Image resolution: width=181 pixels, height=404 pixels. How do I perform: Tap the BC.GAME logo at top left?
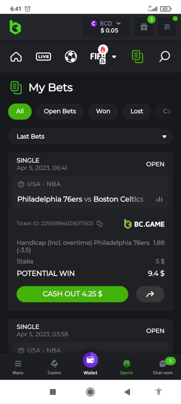(15, 27)
